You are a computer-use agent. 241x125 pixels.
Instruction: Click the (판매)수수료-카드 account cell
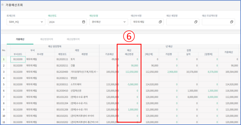point(84,103)
